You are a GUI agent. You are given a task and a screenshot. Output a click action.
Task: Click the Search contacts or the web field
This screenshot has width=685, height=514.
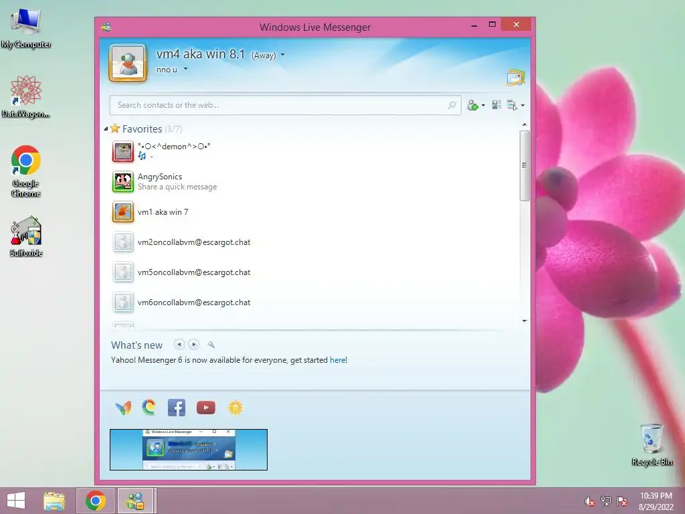pyautogui.click(x=285, y=105)
